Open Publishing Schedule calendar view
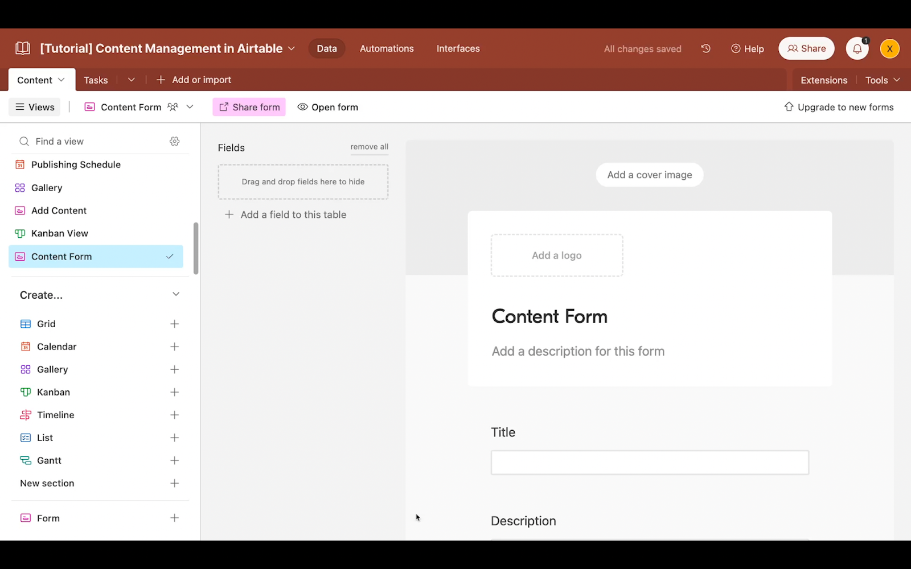The height and width of the screenshot is (569, 911). (x=96, y=164)
